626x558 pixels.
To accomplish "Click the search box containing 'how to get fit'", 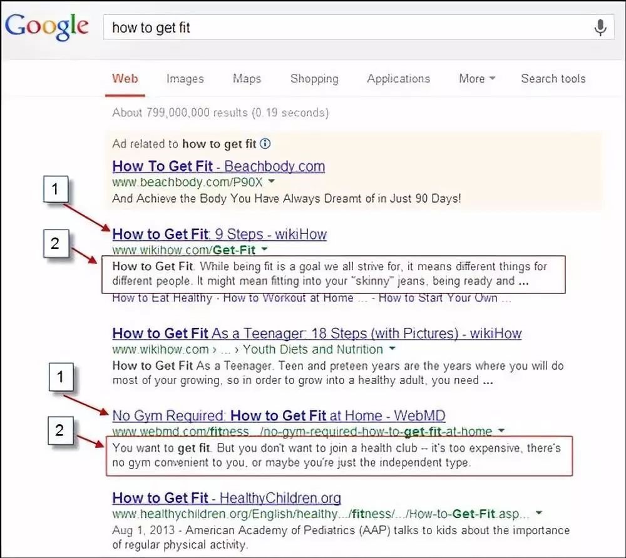I will 359,27.
